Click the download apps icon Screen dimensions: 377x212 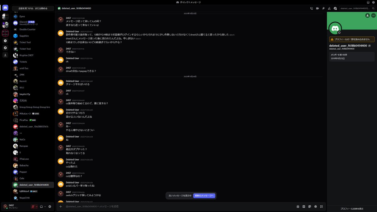[5, 55]
